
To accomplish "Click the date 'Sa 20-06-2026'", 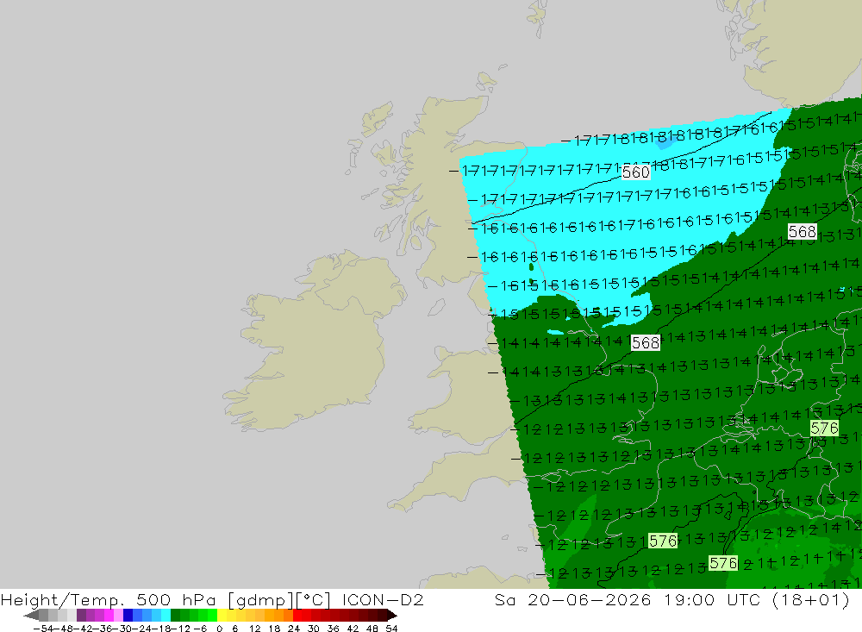I will (x=573, y=599).
